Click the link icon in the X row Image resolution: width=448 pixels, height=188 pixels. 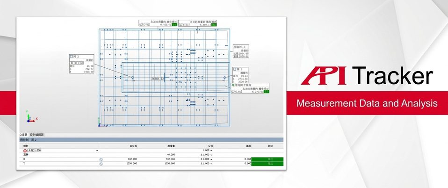coord(101,159)
